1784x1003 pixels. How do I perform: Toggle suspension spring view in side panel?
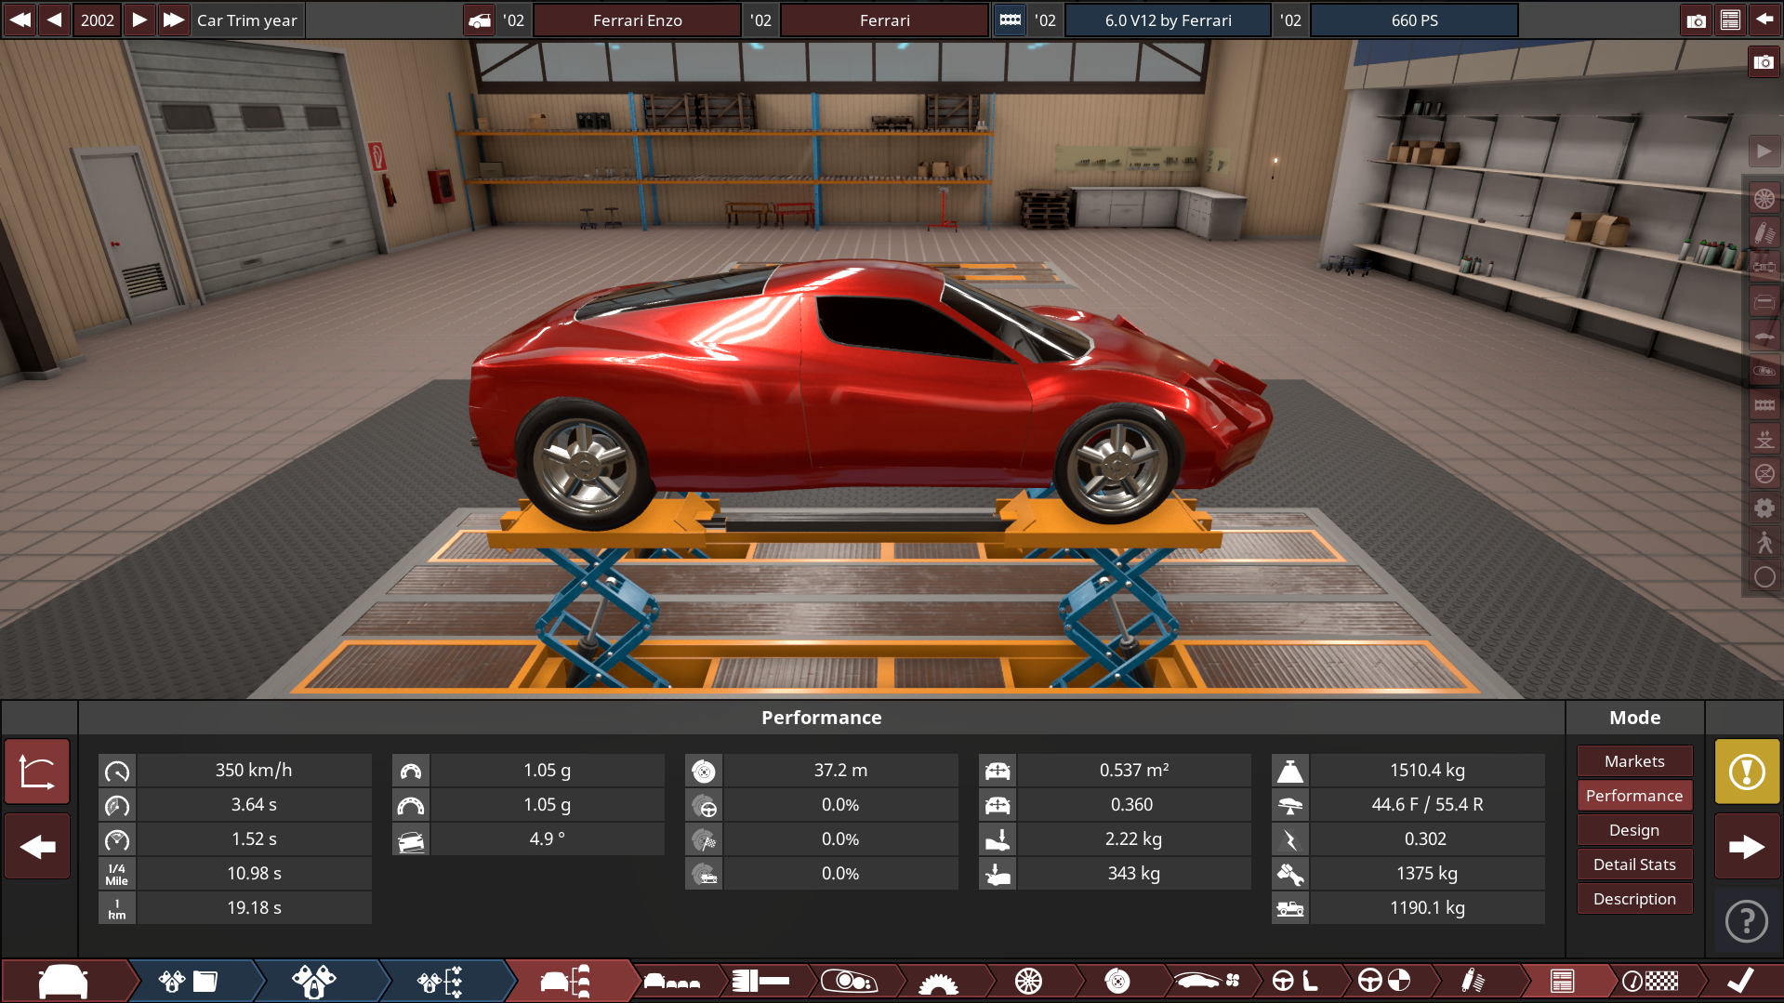pyautogui.click(x=1764, y=232)
